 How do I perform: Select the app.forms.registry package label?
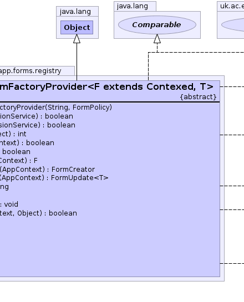click(30, 71)
